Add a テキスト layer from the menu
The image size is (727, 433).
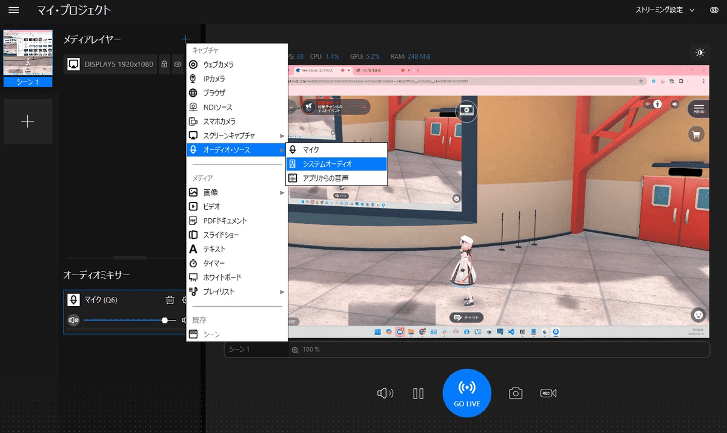tap(237, 249)
